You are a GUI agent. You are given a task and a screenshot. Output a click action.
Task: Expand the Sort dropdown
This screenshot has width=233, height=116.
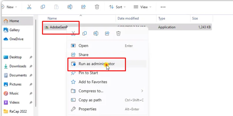point(117,7)
